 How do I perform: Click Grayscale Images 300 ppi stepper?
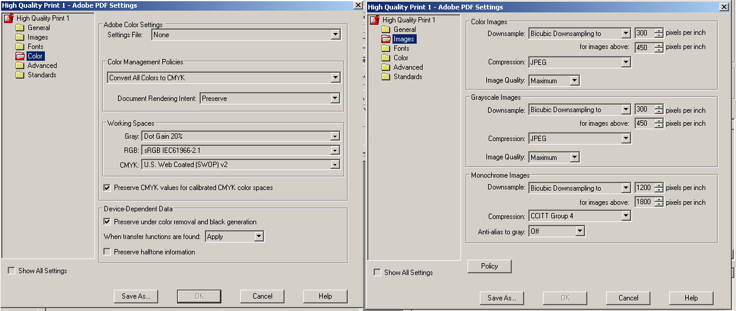[x=659, y=110]
